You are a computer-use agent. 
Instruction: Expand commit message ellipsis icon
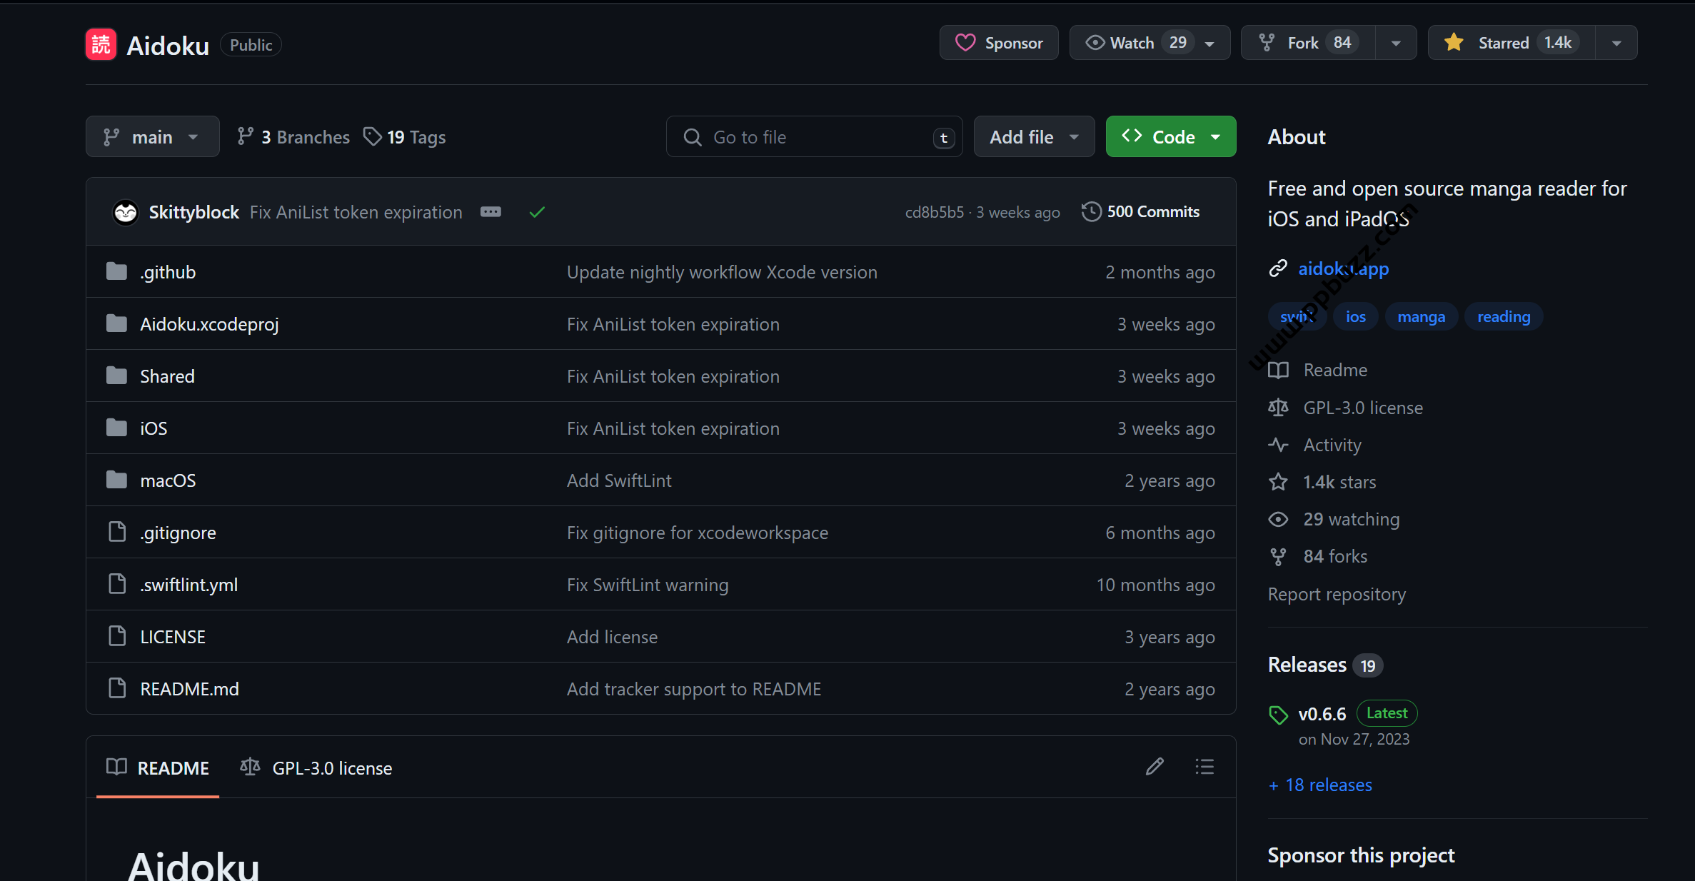(x=491, y=212)
